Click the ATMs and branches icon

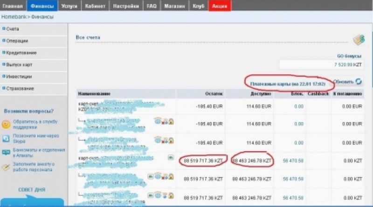click(6, 152)
